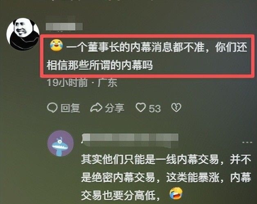Tap the rolling laughing emoji in reply
The image size is (257, 204).
click(x=176, y=193)
